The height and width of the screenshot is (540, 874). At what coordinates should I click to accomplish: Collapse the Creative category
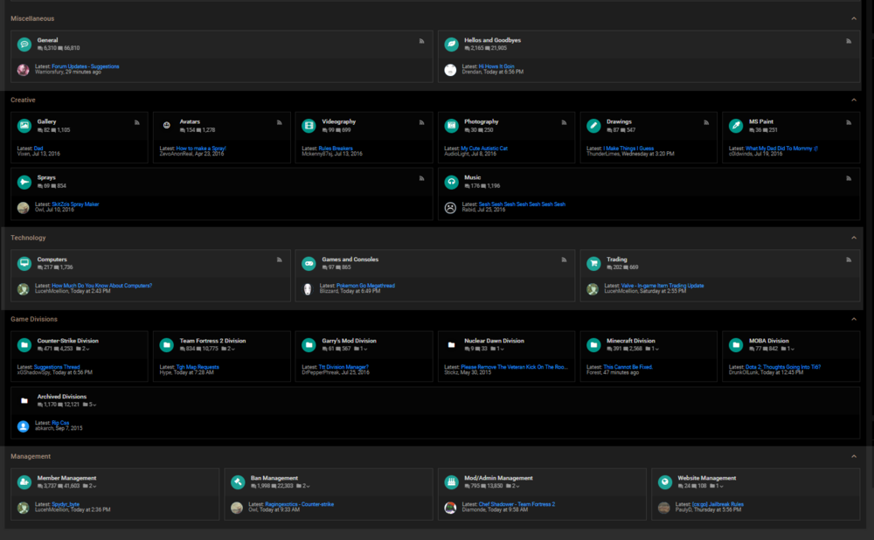pos(853,100)
